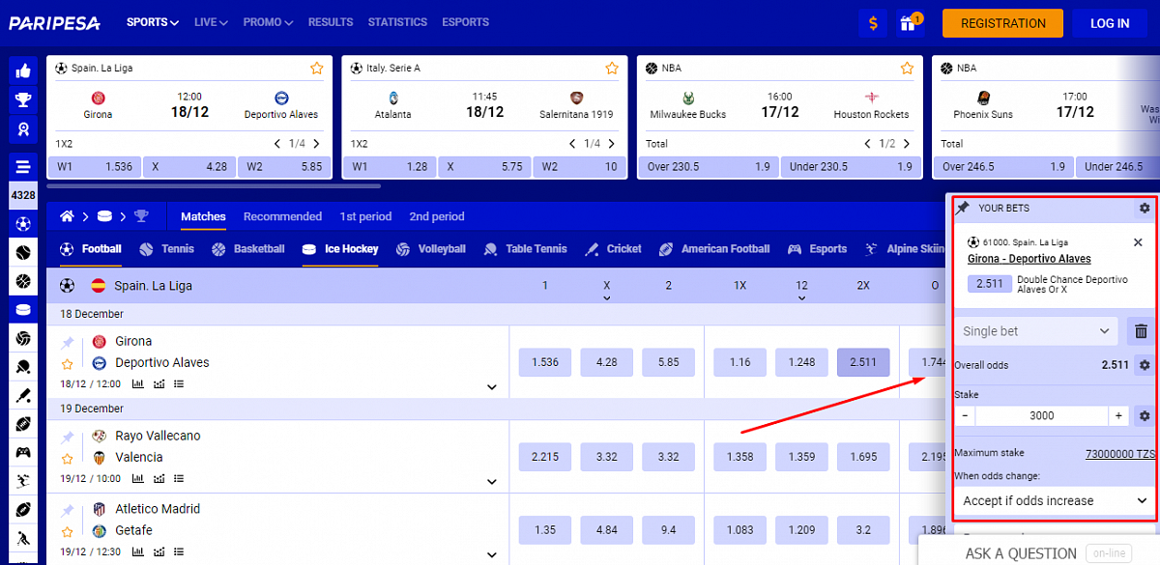Switch to the Matches tab

pos(203,216)
